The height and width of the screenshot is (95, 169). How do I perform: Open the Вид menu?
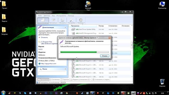[x=53, y=16]
